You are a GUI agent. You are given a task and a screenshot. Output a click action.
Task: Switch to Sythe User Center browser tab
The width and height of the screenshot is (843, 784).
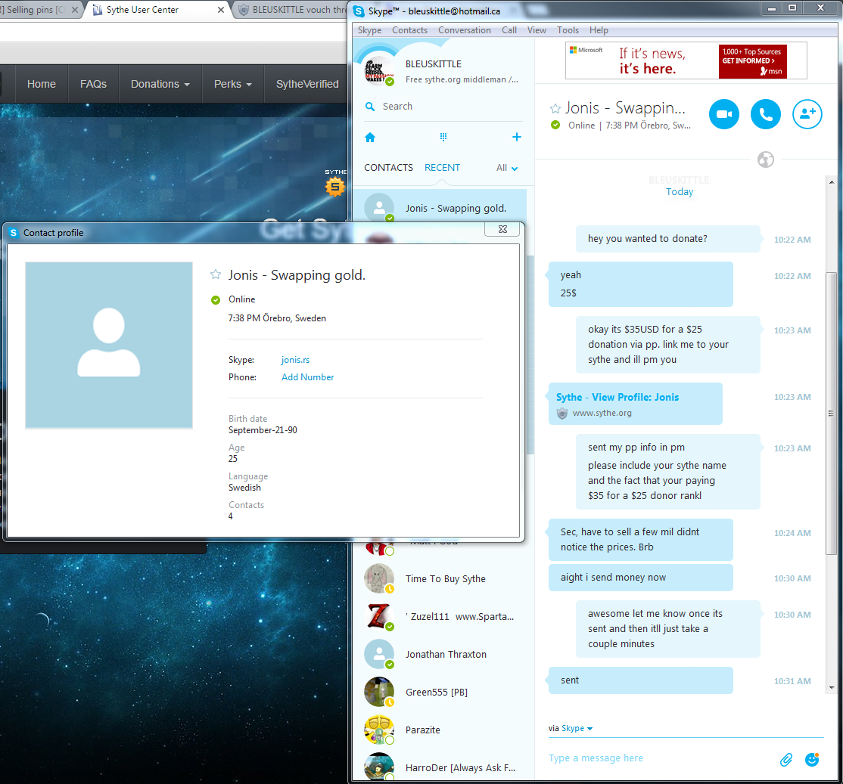[x=157, y=10]
